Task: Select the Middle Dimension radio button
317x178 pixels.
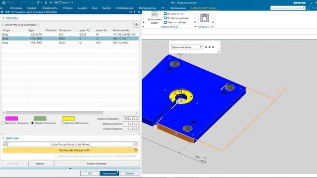Action: point(32,123)
